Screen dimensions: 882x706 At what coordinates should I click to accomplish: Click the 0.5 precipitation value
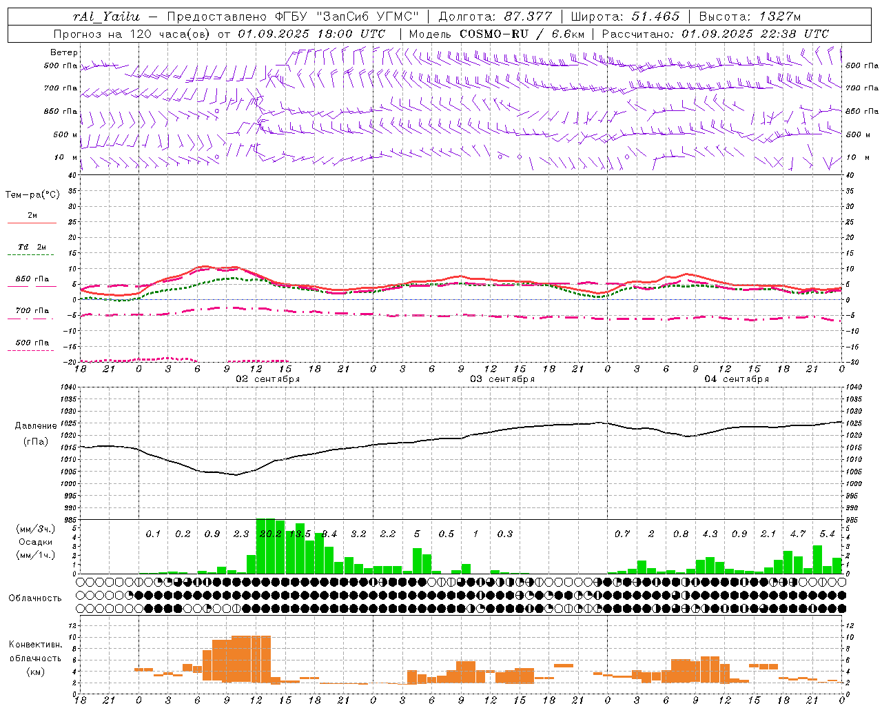[447, 534]
